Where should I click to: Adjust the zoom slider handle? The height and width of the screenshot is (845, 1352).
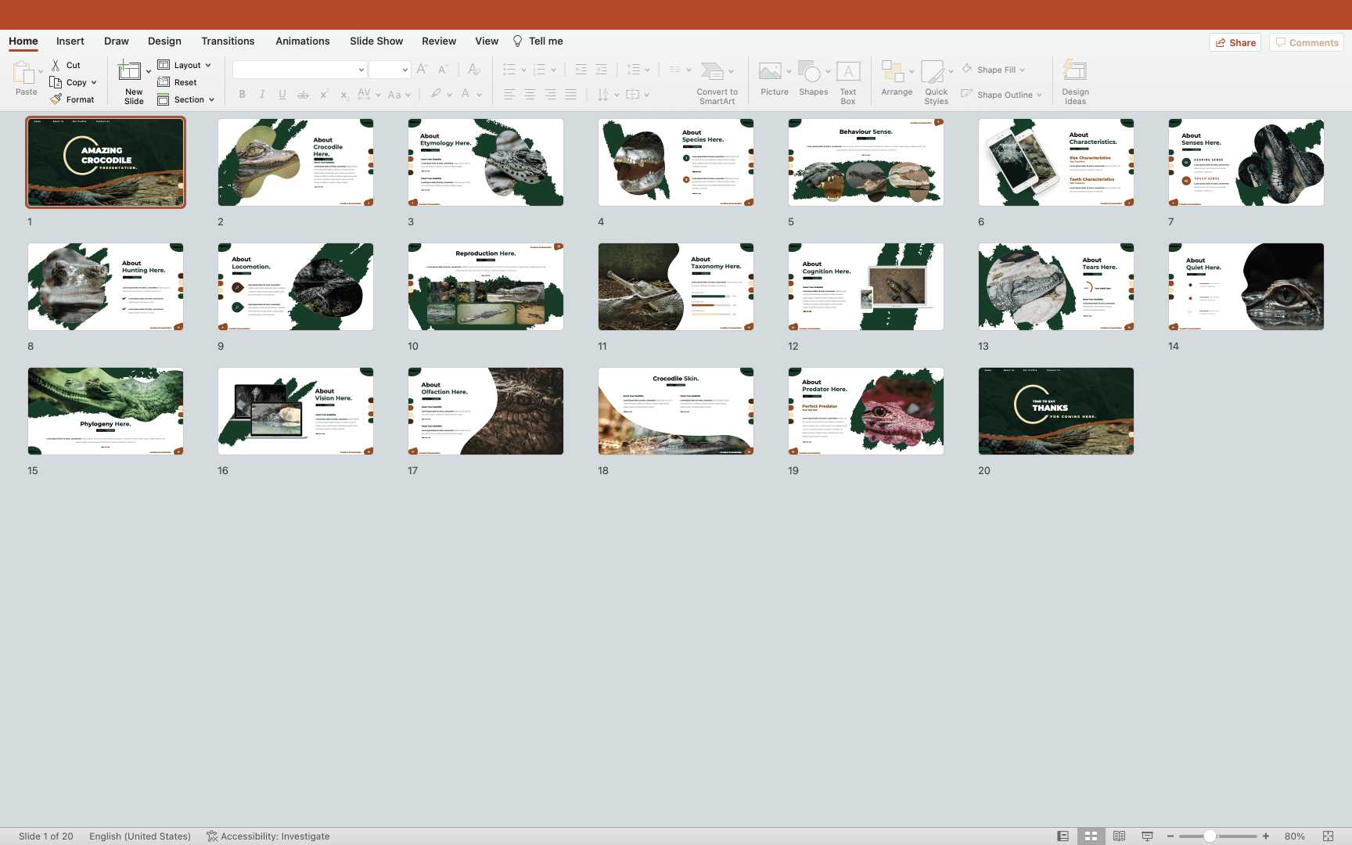1210,836
